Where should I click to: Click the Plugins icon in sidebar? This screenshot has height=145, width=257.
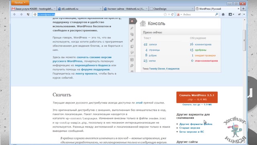132,66
